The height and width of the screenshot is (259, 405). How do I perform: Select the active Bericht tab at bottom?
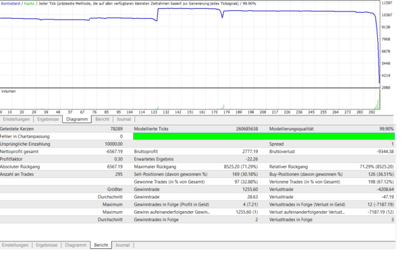(101, 245)
